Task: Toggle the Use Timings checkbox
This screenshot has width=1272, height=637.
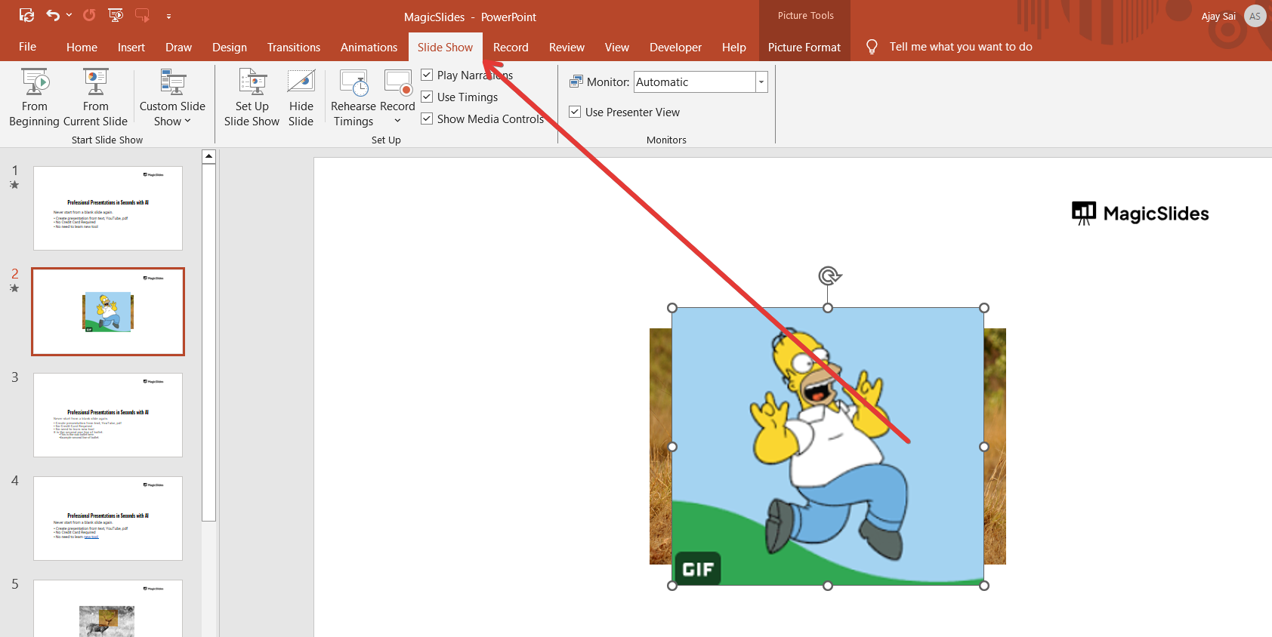Action: tap(427, 97)
